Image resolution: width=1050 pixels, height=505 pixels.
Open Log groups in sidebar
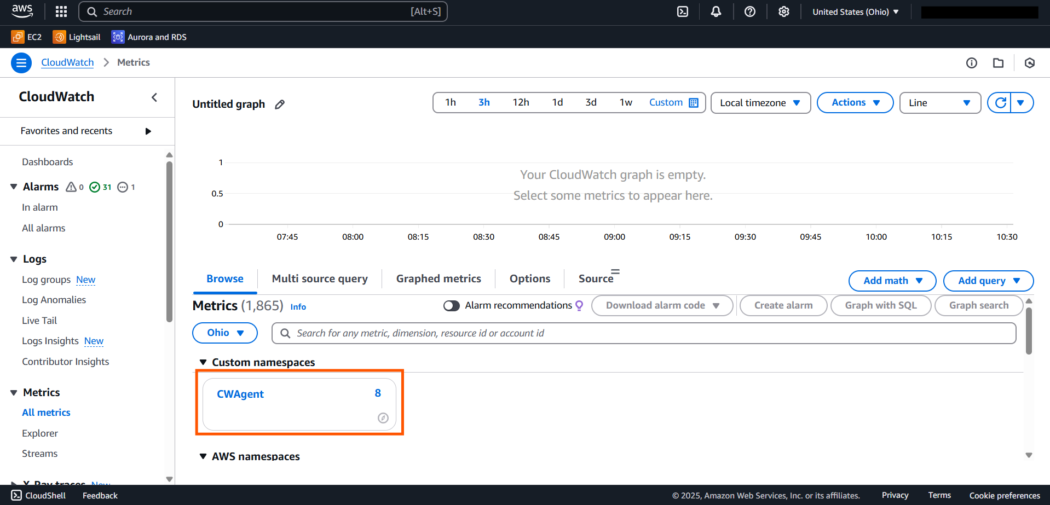pos(47,280)
